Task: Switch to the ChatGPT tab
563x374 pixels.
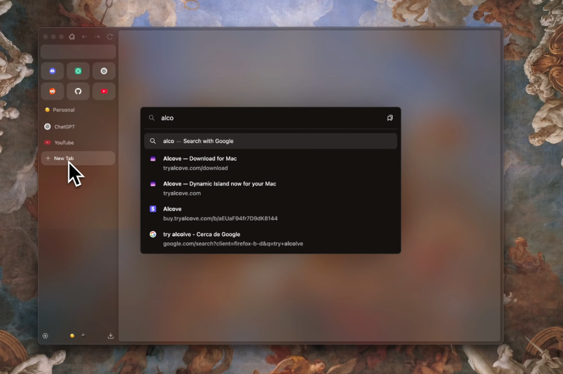Action: tap(78, 127)
